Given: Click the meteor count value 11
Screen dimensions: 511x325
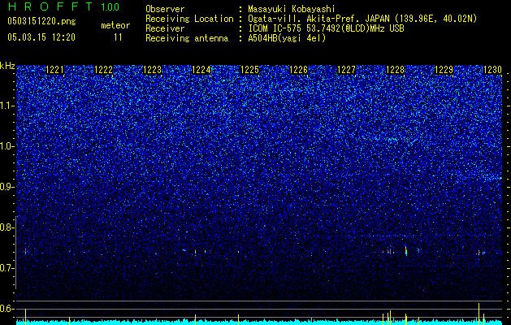Looking at the screenshot, I should (x=118, y=37).
